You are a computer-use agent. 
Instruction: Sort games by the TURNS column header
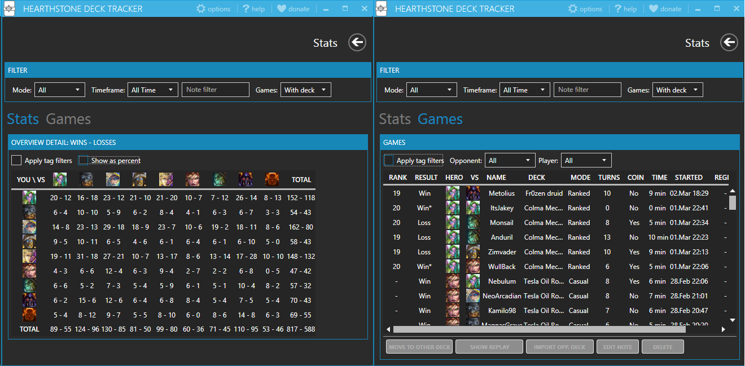tap(609, 177)
